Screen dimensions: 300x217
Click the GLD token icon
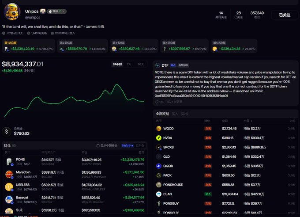coord(159,156)
